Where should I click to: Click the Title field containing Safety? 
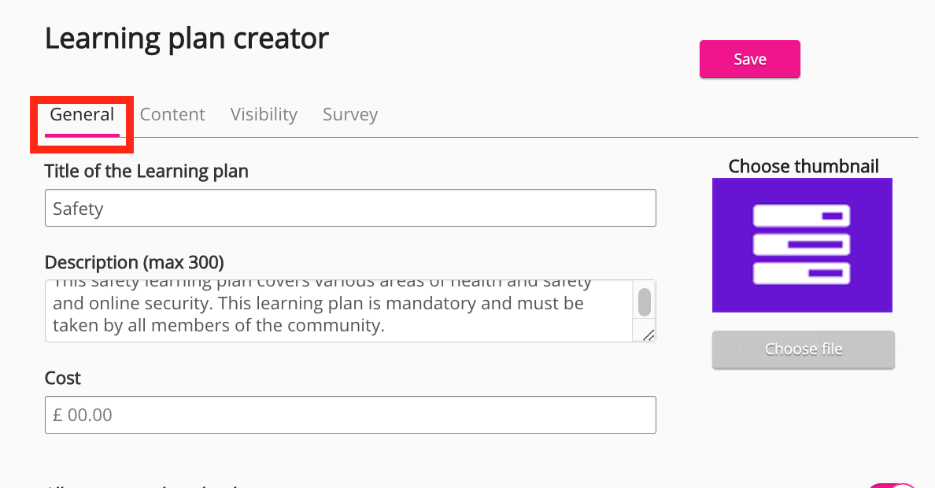click(350, 209)
